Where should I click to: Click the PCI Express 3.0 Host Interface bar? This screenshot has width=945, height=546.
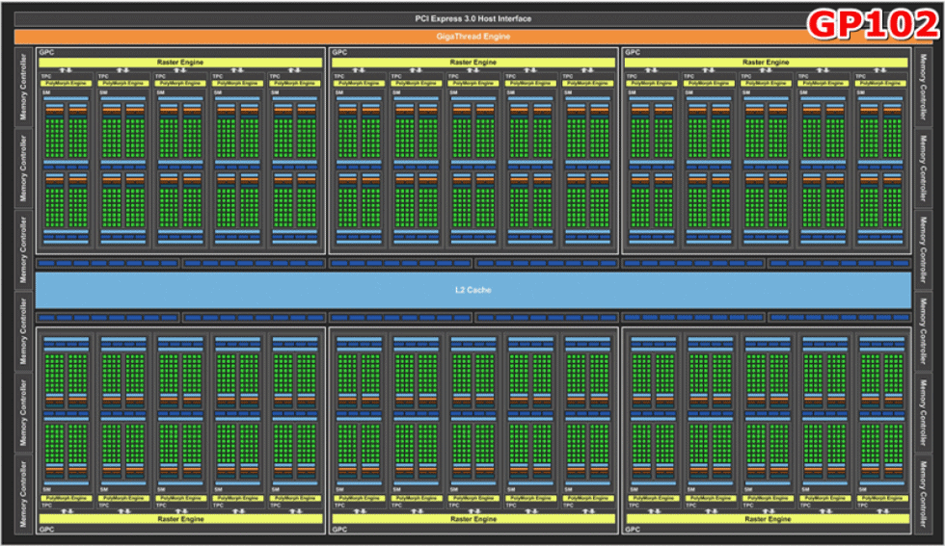pyautogui.click(x=472, y=19)
